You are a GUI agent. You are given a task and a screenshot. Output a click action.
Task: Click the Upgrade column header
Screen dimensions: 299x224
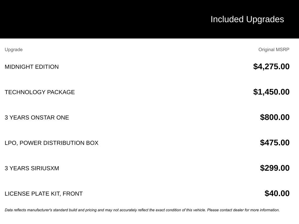pos(13,50)
